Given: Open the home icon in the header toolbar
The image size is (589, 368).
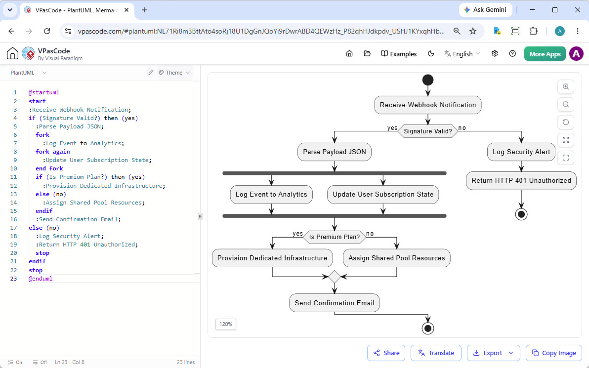Looking at the screenshot, I should (349, 54).
